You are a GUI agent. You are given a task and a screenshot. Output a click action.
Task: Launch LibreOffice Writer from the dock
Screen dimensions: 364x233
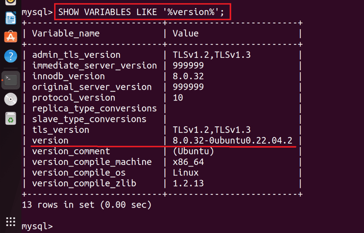pyautogui.click(x=11, y=18)
